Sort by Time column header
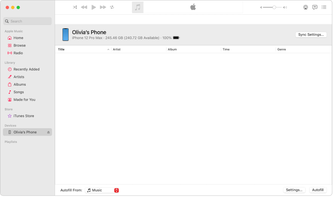 click(x=248, y=49)
